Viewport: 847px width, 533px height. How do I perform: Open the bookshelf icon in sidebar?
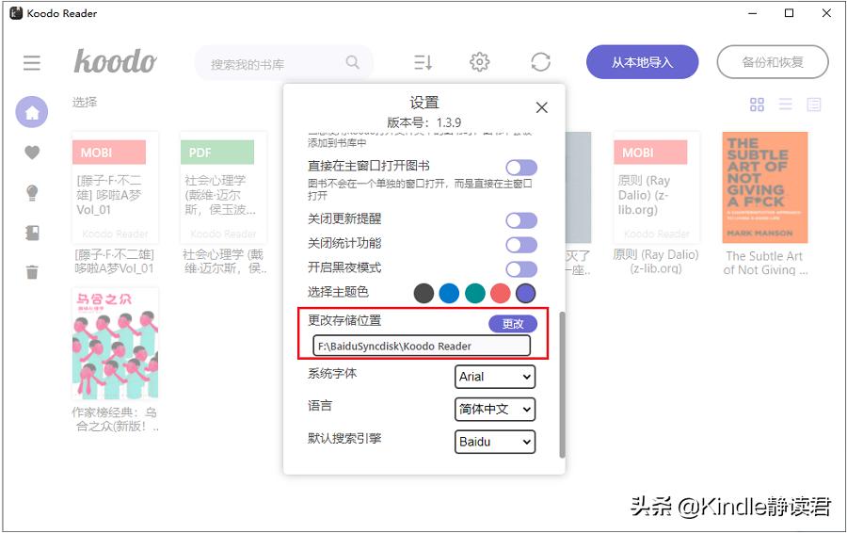click(x=32, y=233)
